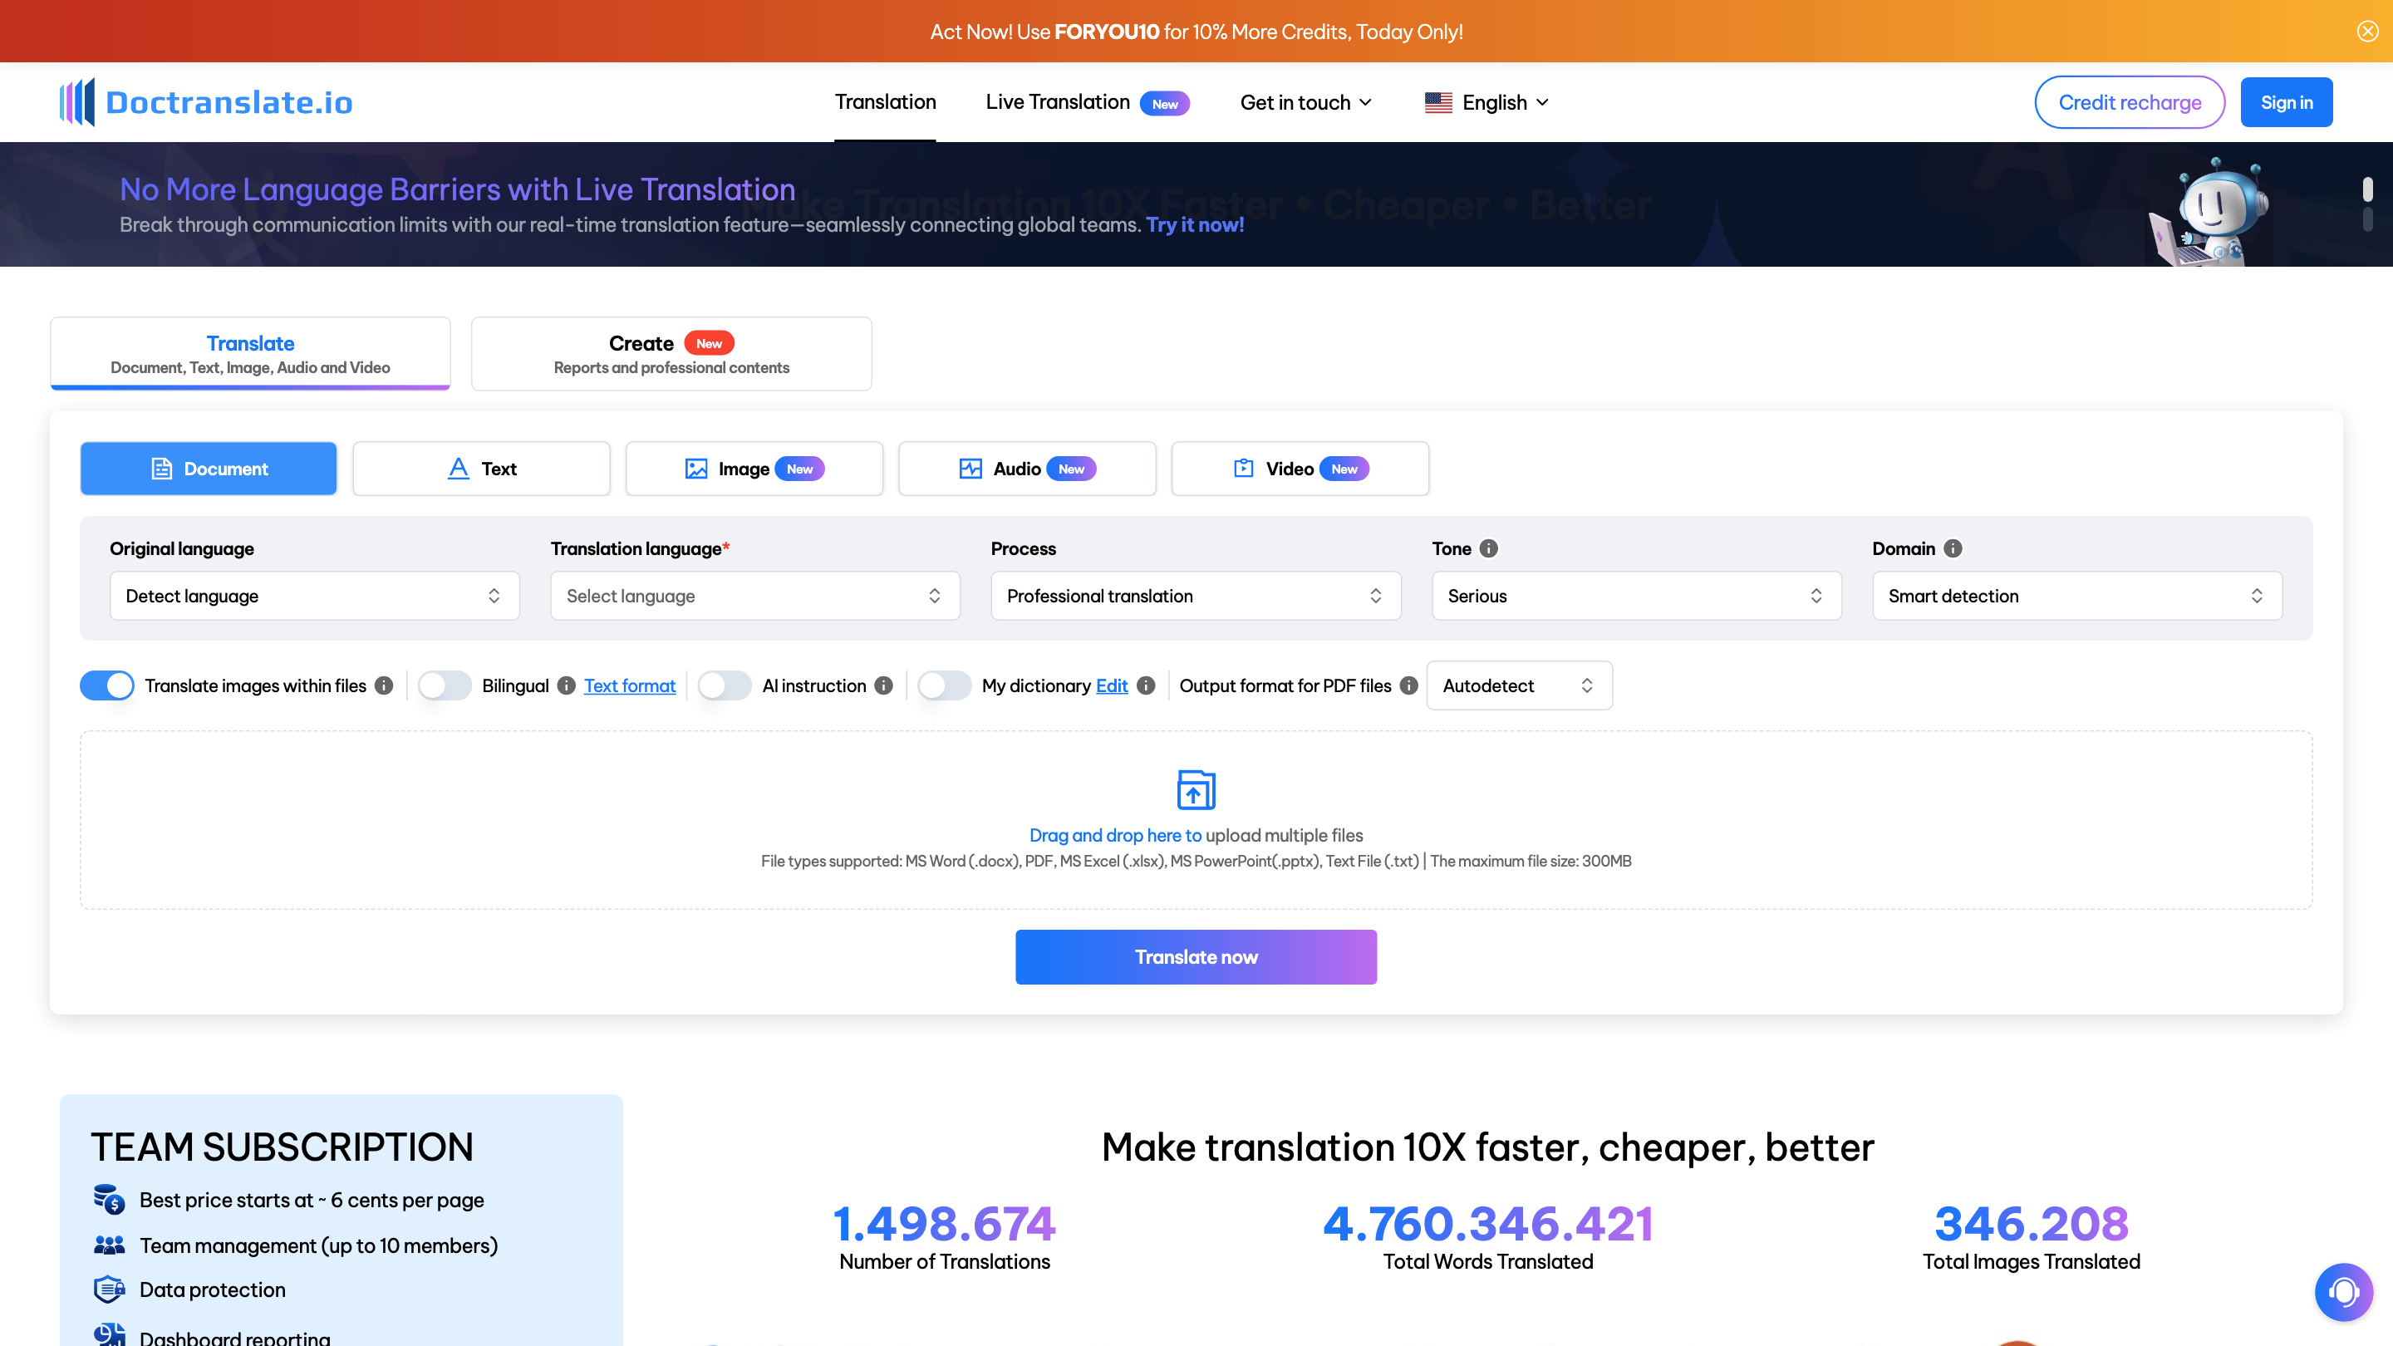Disable Translate images within files
This screenshot has height=1346, width=2393.
point(107,685)
